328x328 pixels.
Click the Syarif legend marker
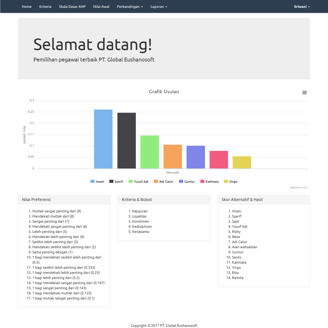pos(111,181)
